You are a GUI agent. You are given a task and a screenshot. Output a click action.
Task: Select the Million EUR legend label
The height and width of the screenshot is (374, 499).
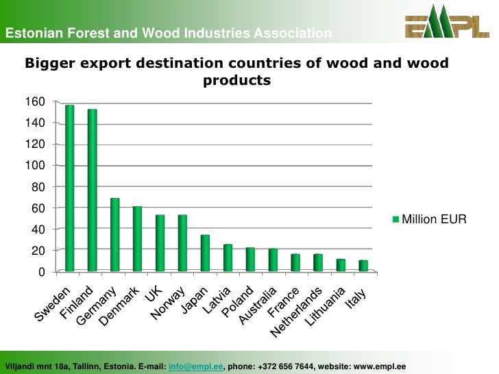pyautogui.click(x=434, y=219)
